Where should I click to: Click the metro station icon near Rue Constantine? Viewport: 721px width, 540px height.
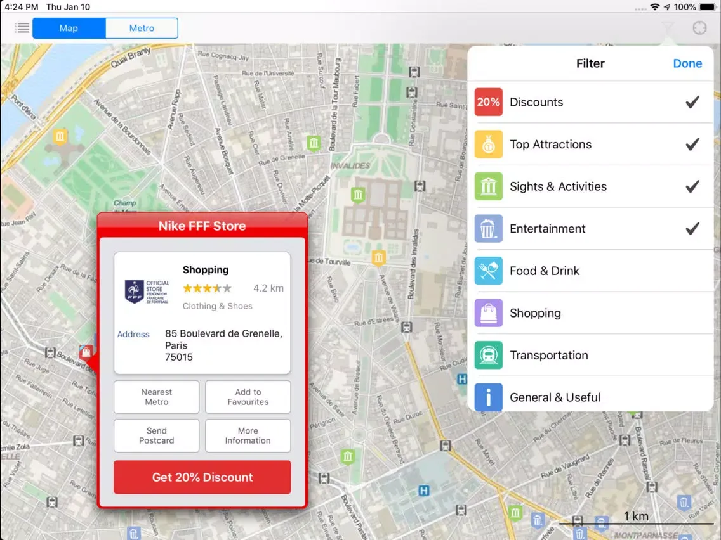pyautogui.click(x=411, y=92)
